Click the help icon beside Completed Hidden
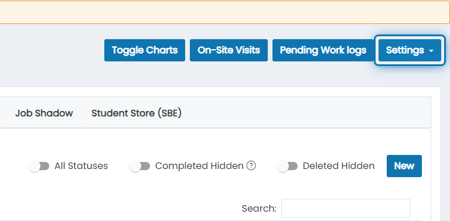The height and width of the screenshot is (221, 450). click(x=251, y=165)
